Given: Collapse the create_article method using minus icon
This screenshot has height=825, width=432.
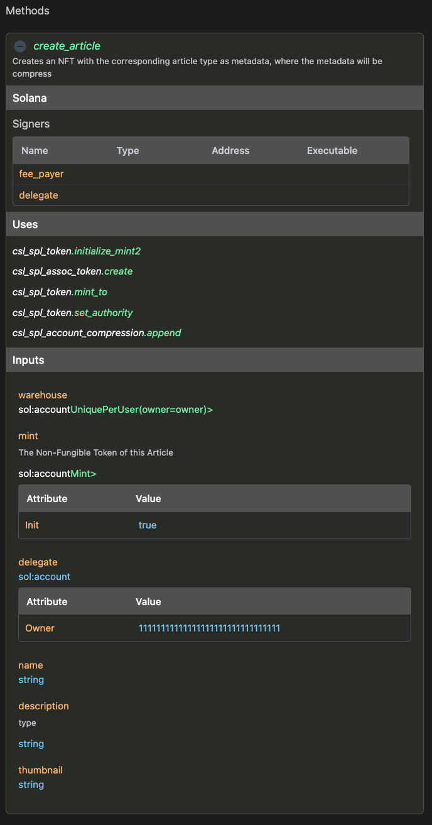Looking at the screenshot, I should [19, 46].
